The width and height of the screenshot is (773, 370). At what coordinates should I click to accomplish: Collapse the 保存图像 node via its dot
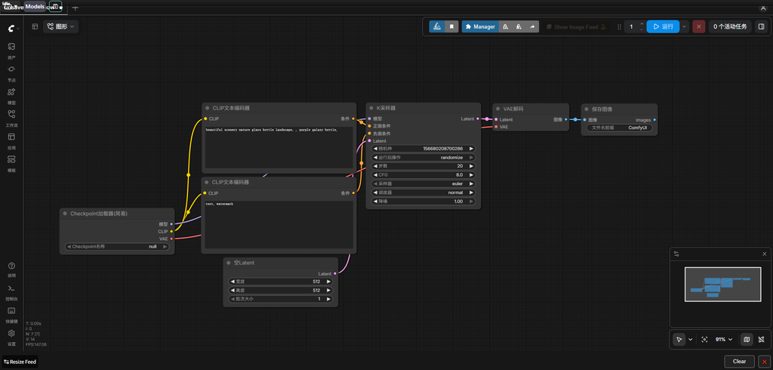point(587,109)
